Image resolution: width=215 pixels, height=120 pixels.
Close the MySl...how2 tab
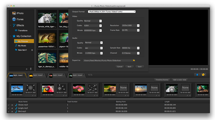[44, 74]
